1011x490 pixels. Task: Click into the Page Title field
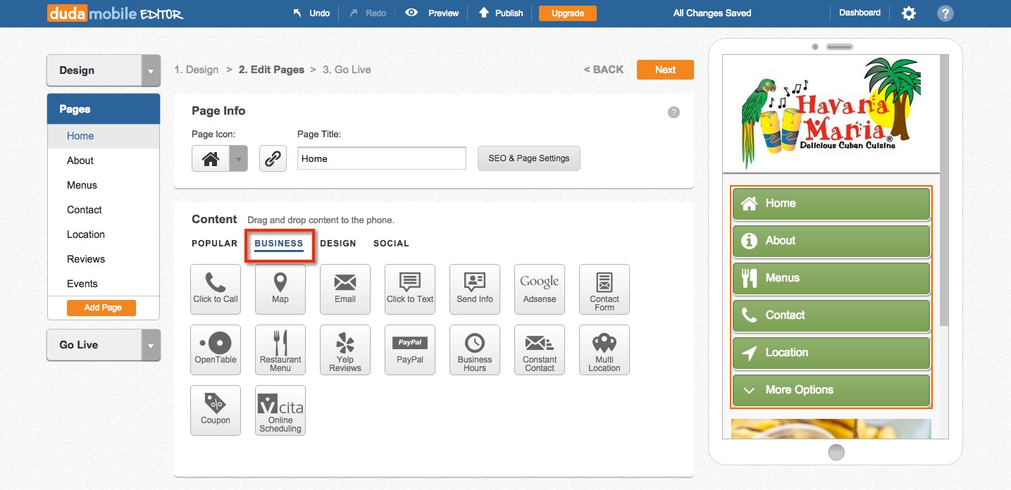pos(382,158)
